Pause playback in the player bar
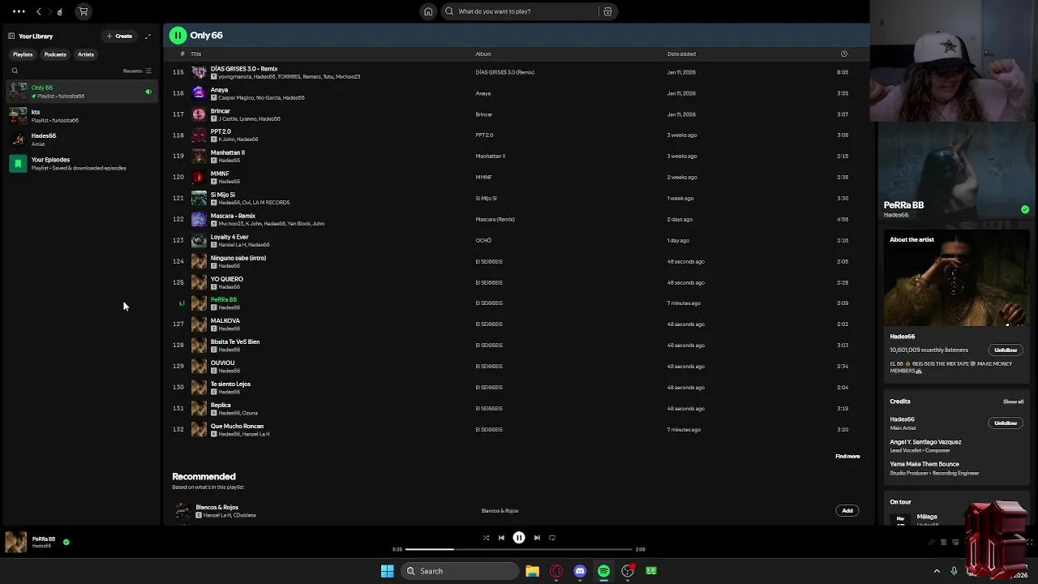1038x584 pixels. (519, 538)
